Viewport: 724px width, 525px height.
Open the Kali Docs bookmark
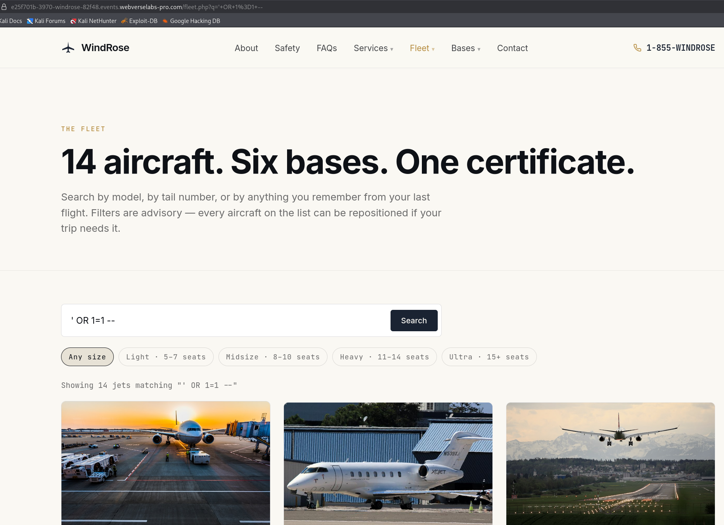11,21
